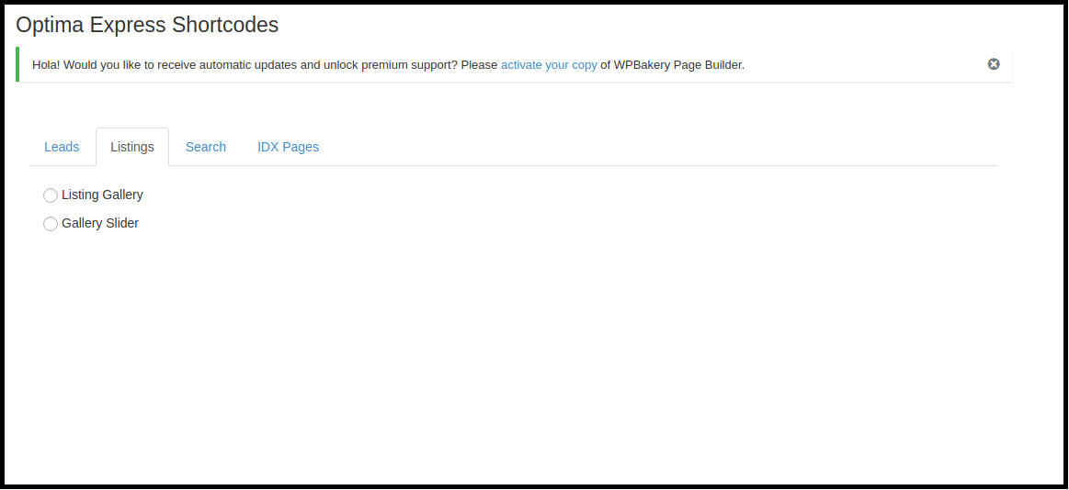Follow the "activate your copy" link

click(549, 65)
